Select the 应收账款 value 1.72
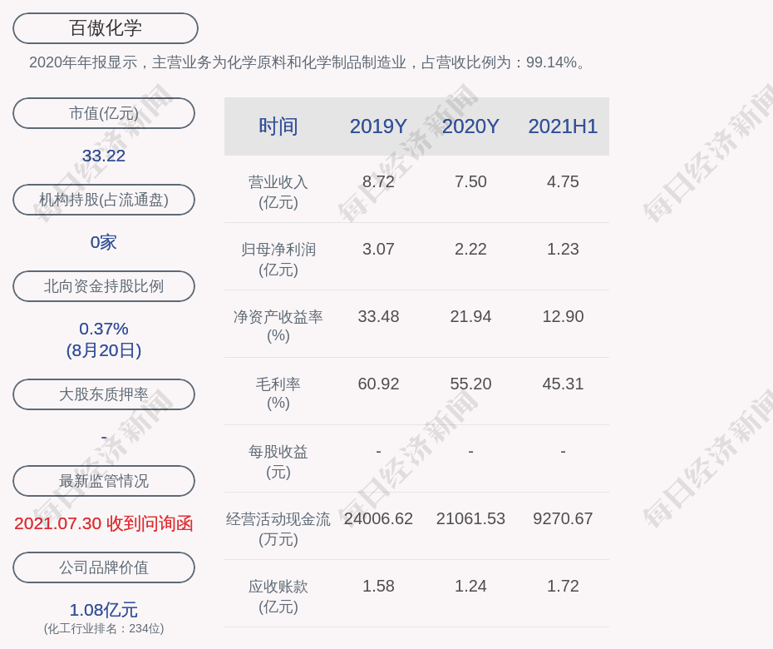 click(x=563, y=586)
